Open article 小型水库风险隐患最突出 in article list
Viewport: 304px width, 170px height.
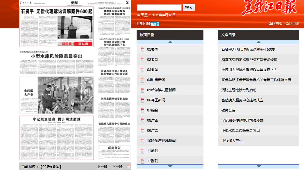point(240,131)
